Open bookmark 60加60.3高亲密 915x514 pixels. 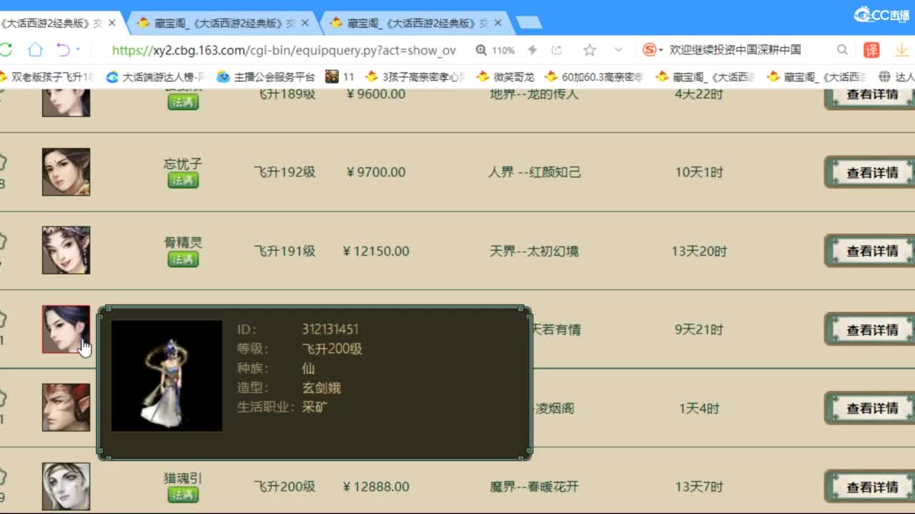tap(593, 76)
